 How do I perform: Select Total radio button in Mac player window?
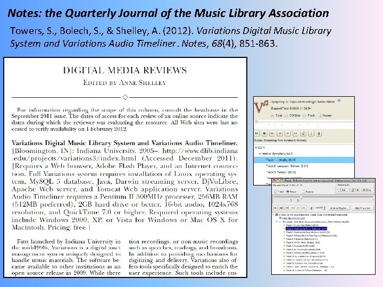point(276,192)
